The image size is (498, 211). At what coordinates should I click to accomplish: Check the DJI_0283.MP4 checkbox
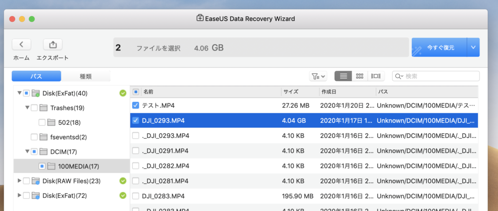(136, 196)
